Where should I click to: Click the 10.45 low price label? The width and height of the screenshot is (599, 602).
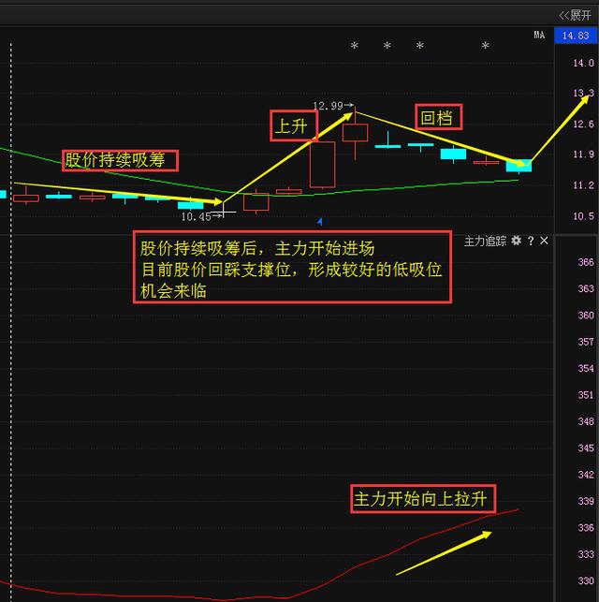pos(197,216)
